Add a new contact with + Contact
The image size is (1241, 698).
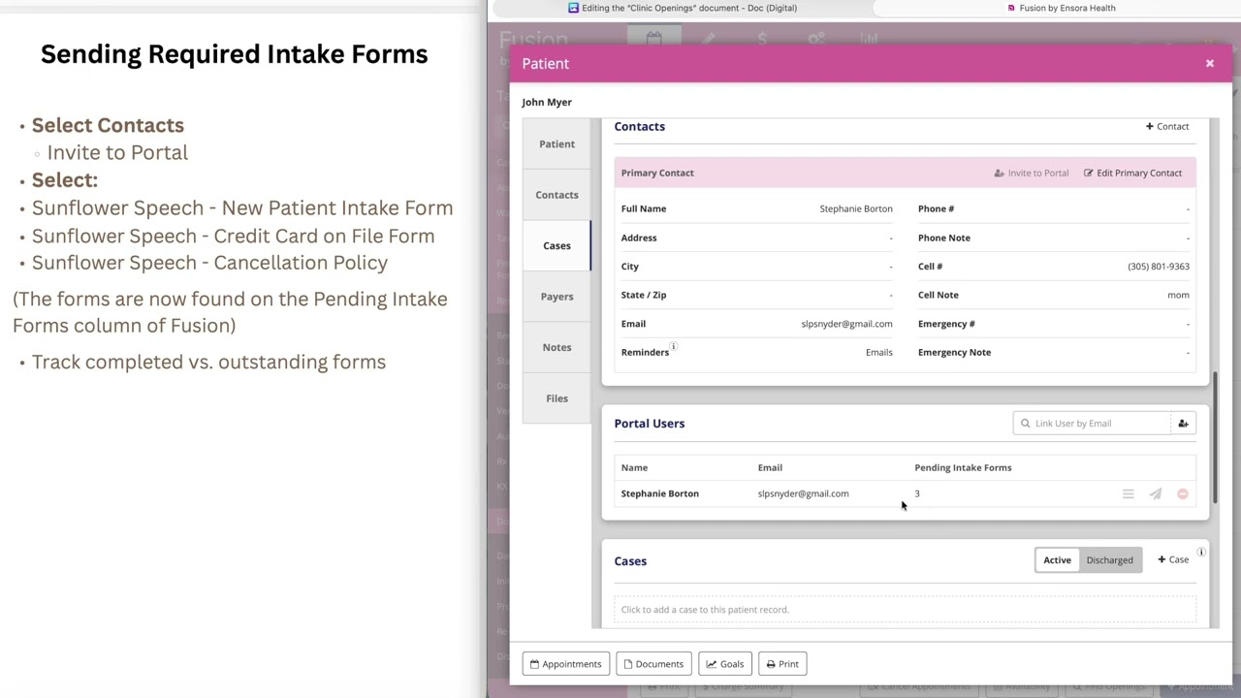click(x=1167, y=126)
